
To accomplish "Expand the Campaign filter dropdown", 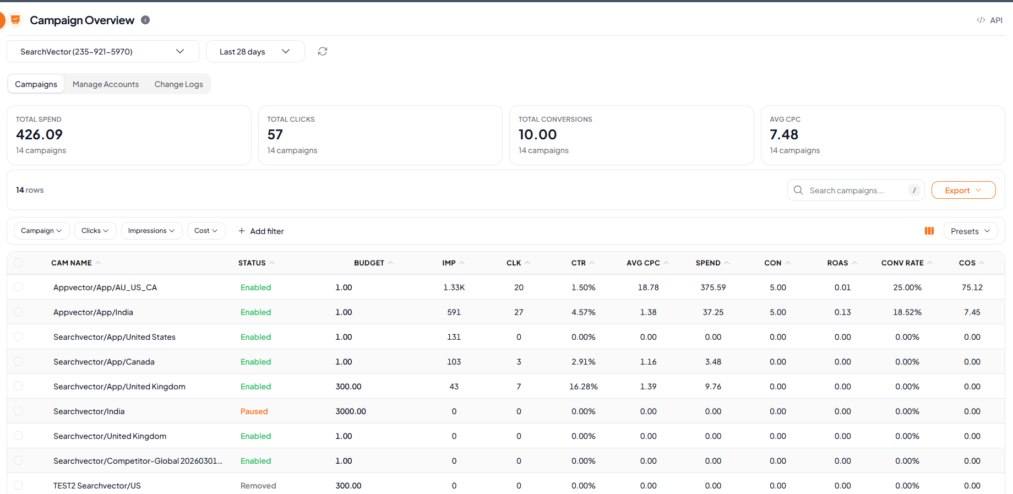I will [x=41, y=231].
